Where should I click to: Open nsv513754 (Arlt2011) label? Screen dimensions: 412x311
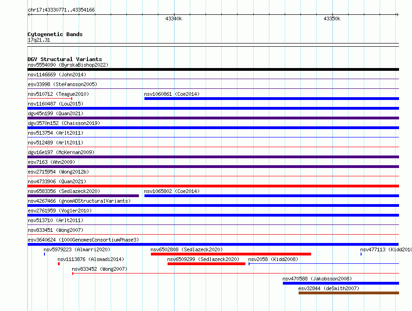(56, 133)
